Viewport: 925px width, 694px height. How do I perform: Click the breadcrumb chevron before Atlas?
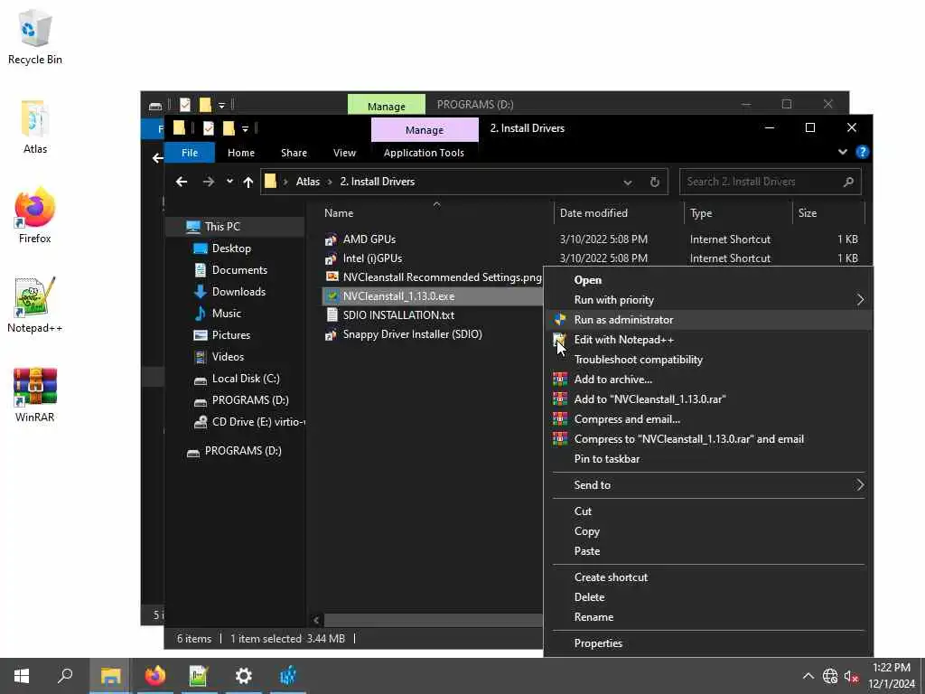click(x=285, y=182)
